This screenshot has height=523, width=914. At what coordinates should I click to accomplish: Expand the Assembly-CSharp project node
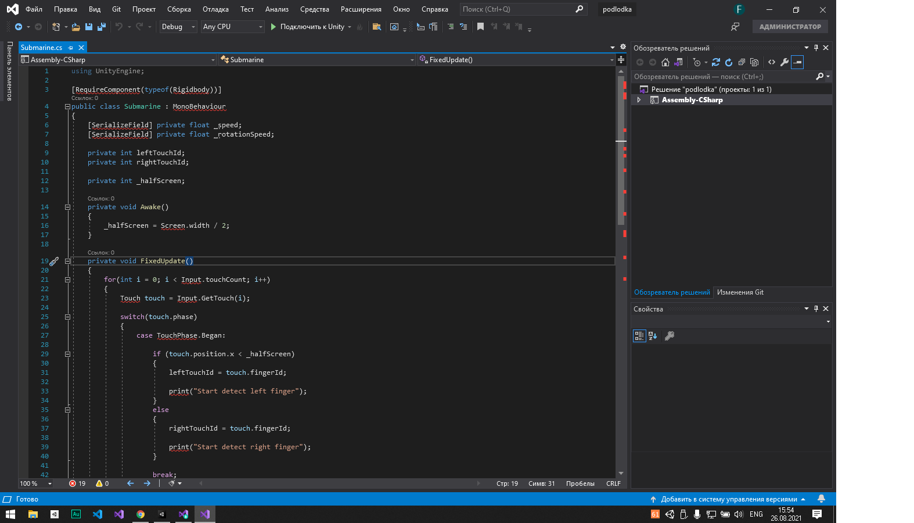[639, 100]
